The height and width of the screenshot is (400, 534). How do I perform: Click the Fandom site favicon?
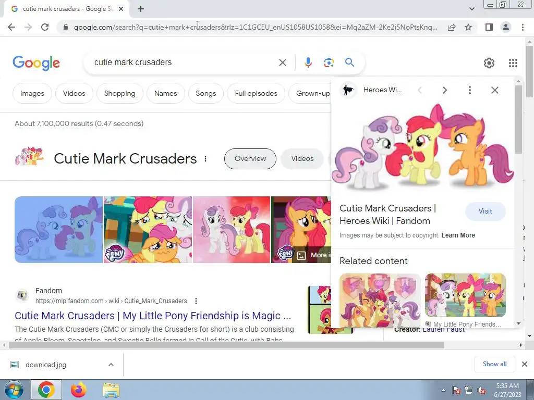[x=22, y=296]
